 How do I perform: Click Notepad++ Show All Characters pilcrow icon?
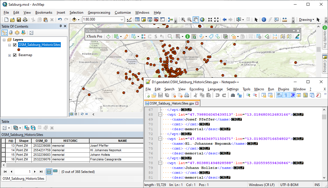[286, 95]
